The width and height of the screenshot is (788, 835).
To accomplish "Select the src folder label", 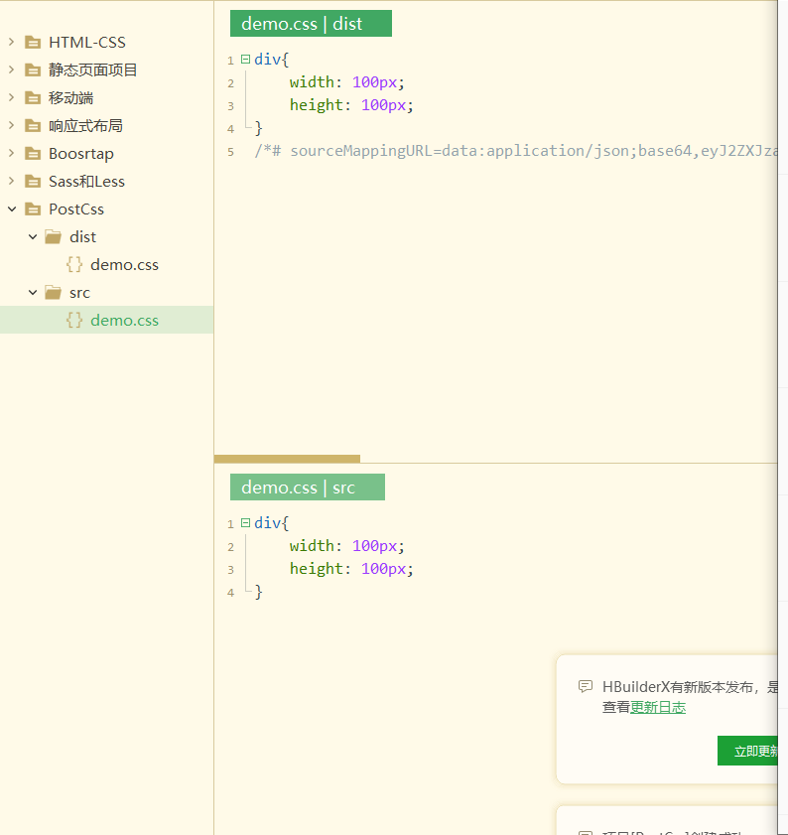I will coord(79,292).
